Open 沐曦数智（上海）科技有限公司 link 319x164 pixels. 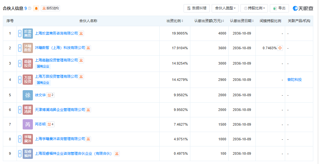(60, 48)
